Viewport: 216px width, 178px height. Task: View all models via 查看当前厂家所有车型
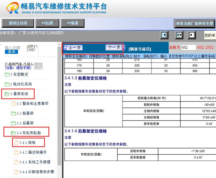tap(195, 24)
